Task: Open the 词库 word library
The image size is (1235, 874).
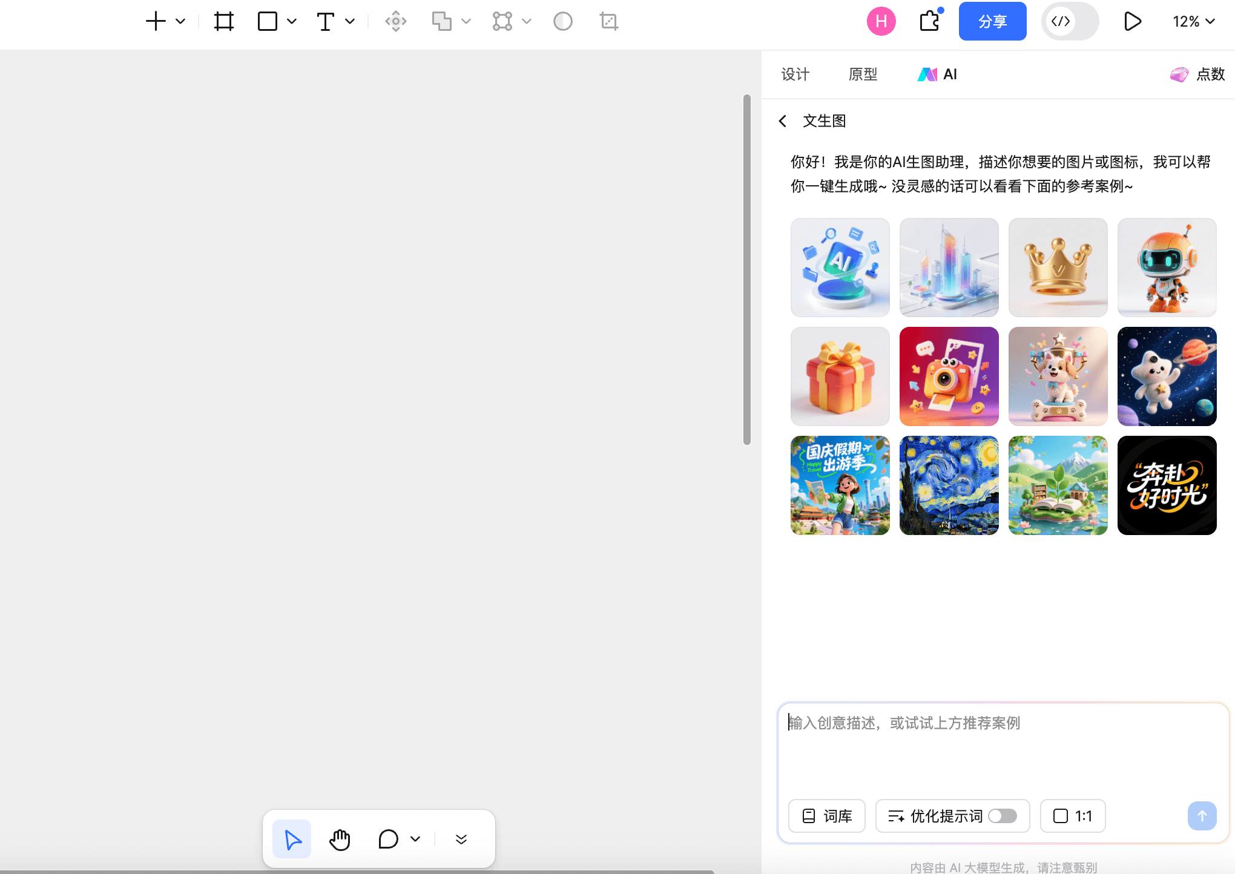Action: [826, 816]
